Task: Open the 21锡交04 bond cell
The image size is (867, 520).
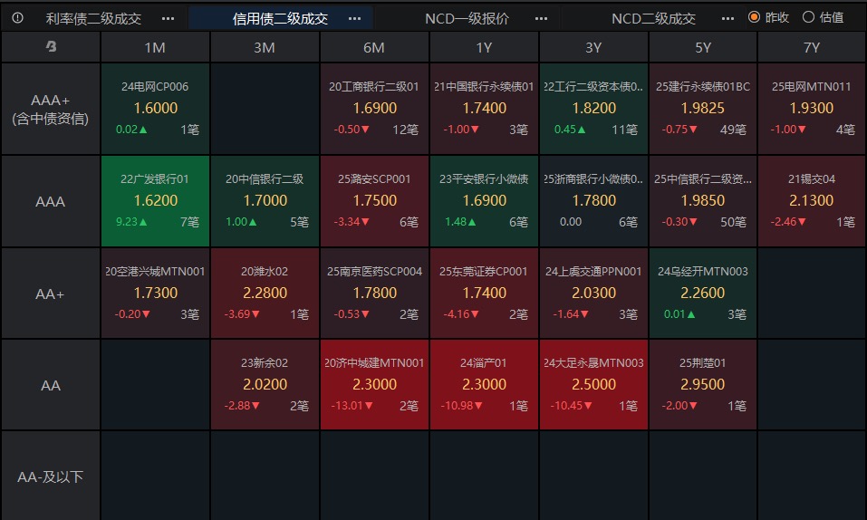Action: (x=812, y=201)
